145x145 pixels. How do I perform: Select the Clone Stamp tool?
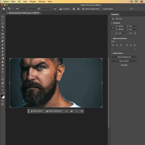point(3,48)
